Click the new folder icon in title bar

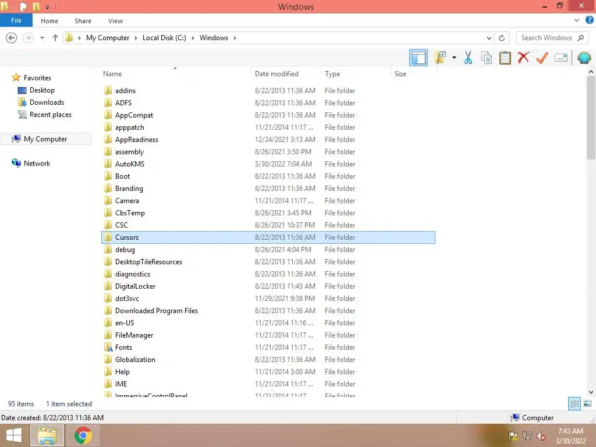click(36, 6)
